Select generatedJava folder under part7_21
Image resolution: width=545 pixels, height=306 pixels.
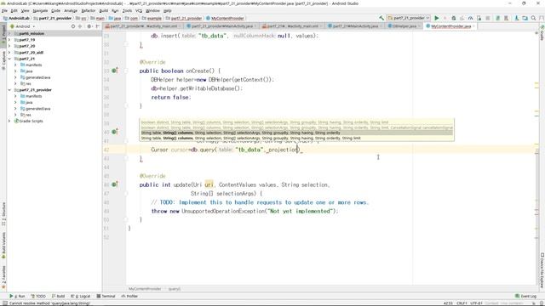tap(35, 77)
